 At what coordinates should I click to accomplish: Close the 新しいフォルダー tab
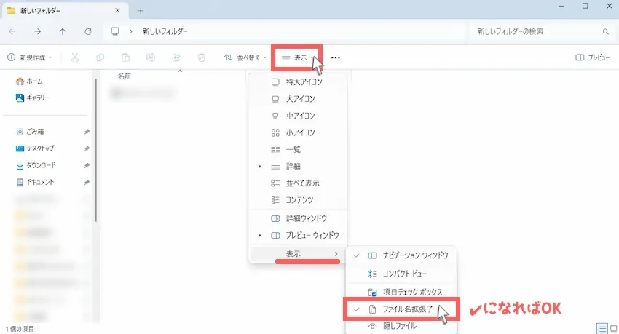tap(117, 11)
